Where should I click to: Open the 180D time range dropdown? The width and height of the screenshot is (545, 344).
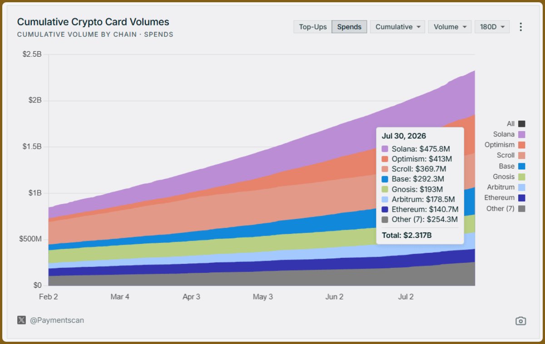point(492,27)
